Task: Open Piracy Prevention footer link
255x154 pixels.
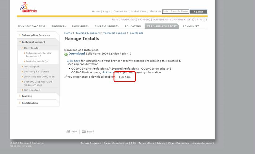Action: (179, 143)
